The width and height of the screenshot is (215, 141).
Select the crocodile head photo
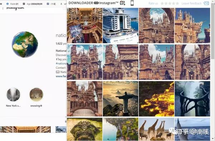(85, 129)
